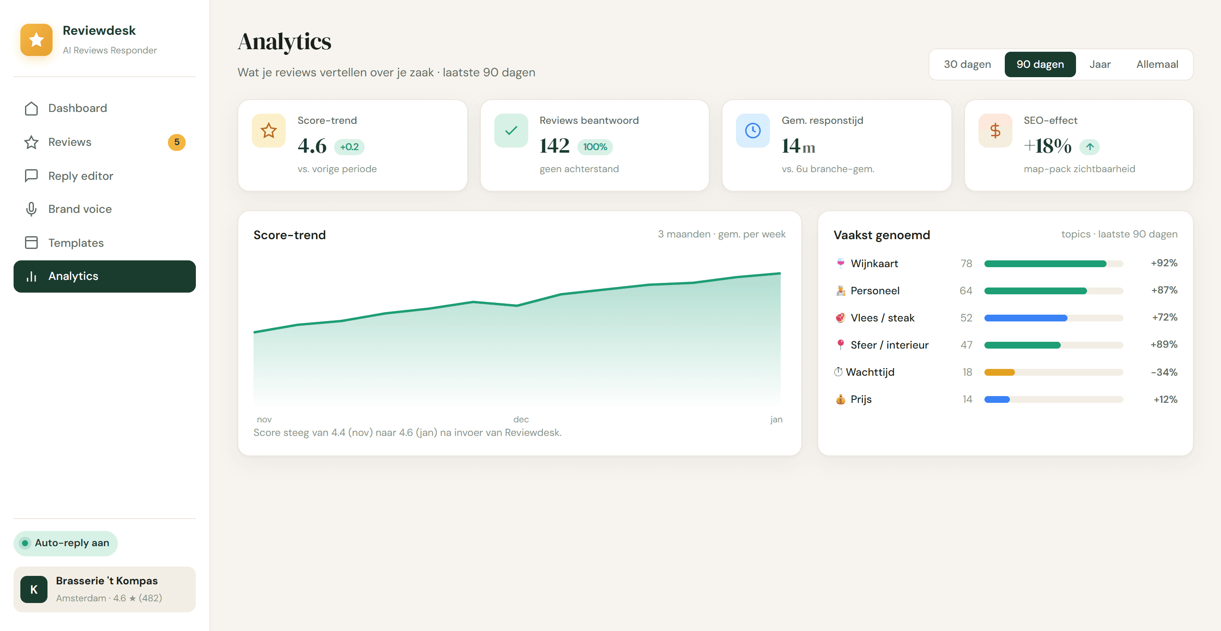Click the 'jan' axis label on chart

tap(776, 419)
